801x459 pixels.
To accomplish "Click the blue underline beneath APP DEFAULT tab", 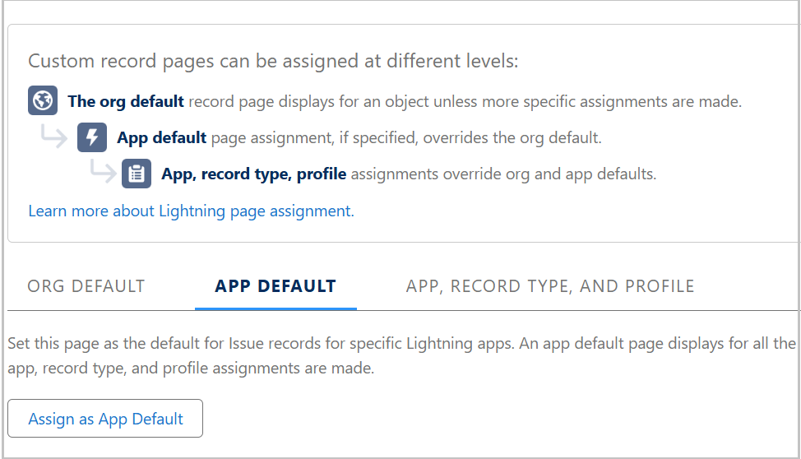I will coord(275,308).
